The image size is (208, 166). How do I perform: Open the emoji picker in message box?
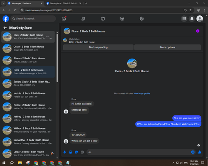pyautogui.click(x=193, y=152)
